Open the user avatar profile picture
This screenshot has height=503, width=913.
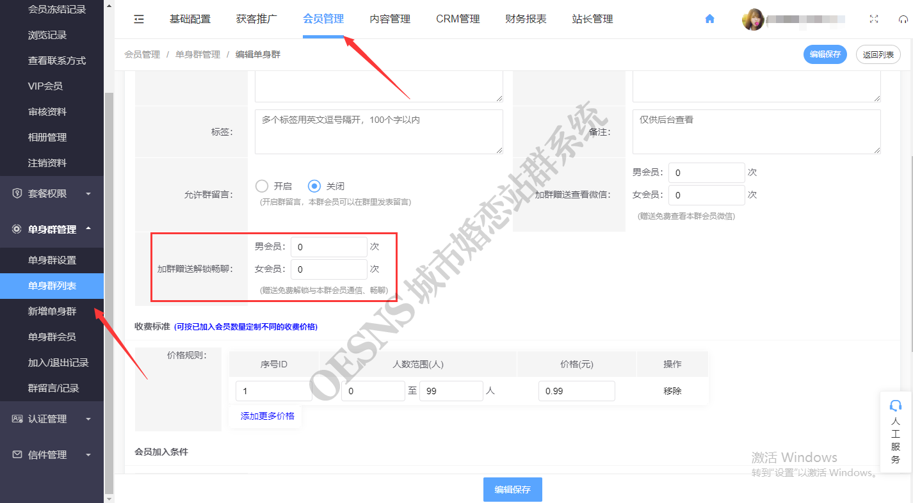click(x=753, y=19)
